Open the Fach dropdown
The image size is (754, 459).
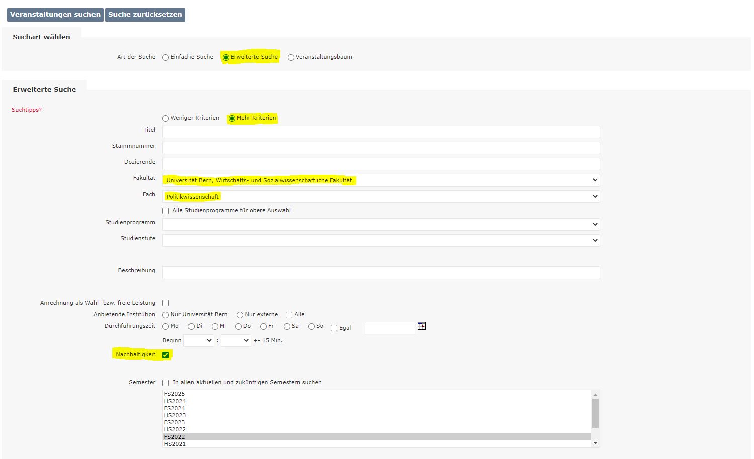(381, 196)
